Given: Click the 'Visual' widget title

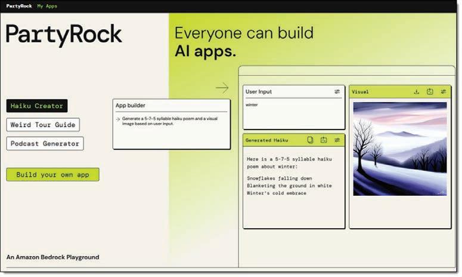Looking at the screenshot, I should (x=360, y=92).
